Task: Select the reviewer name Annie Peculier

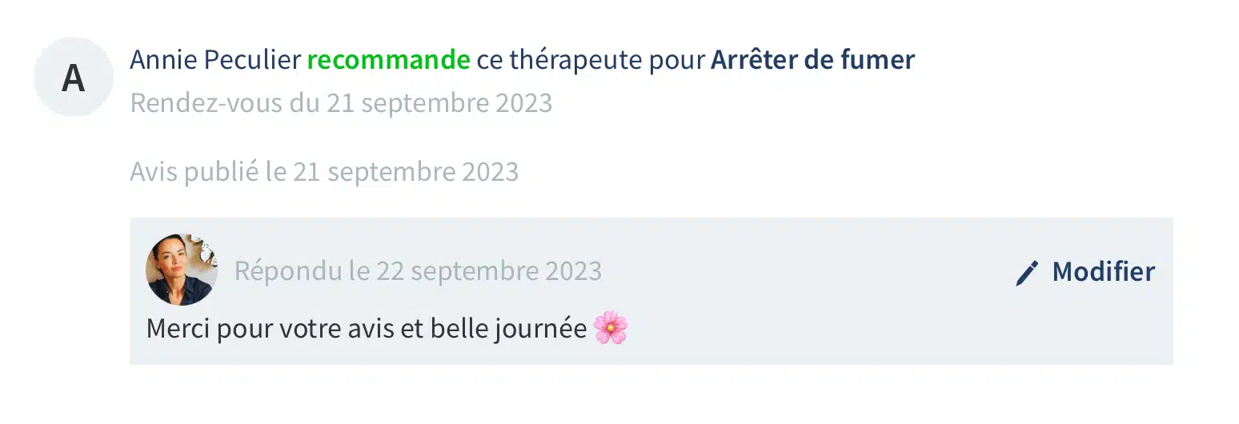Action: 215,60
